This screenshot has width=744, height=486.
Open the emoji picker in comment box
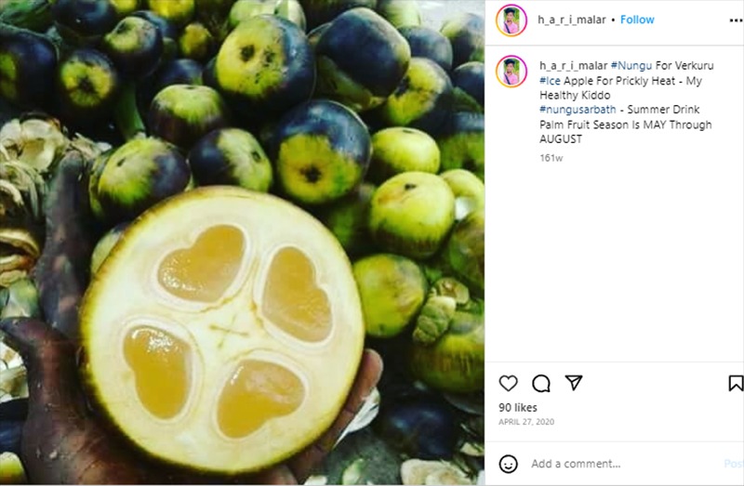508,463
